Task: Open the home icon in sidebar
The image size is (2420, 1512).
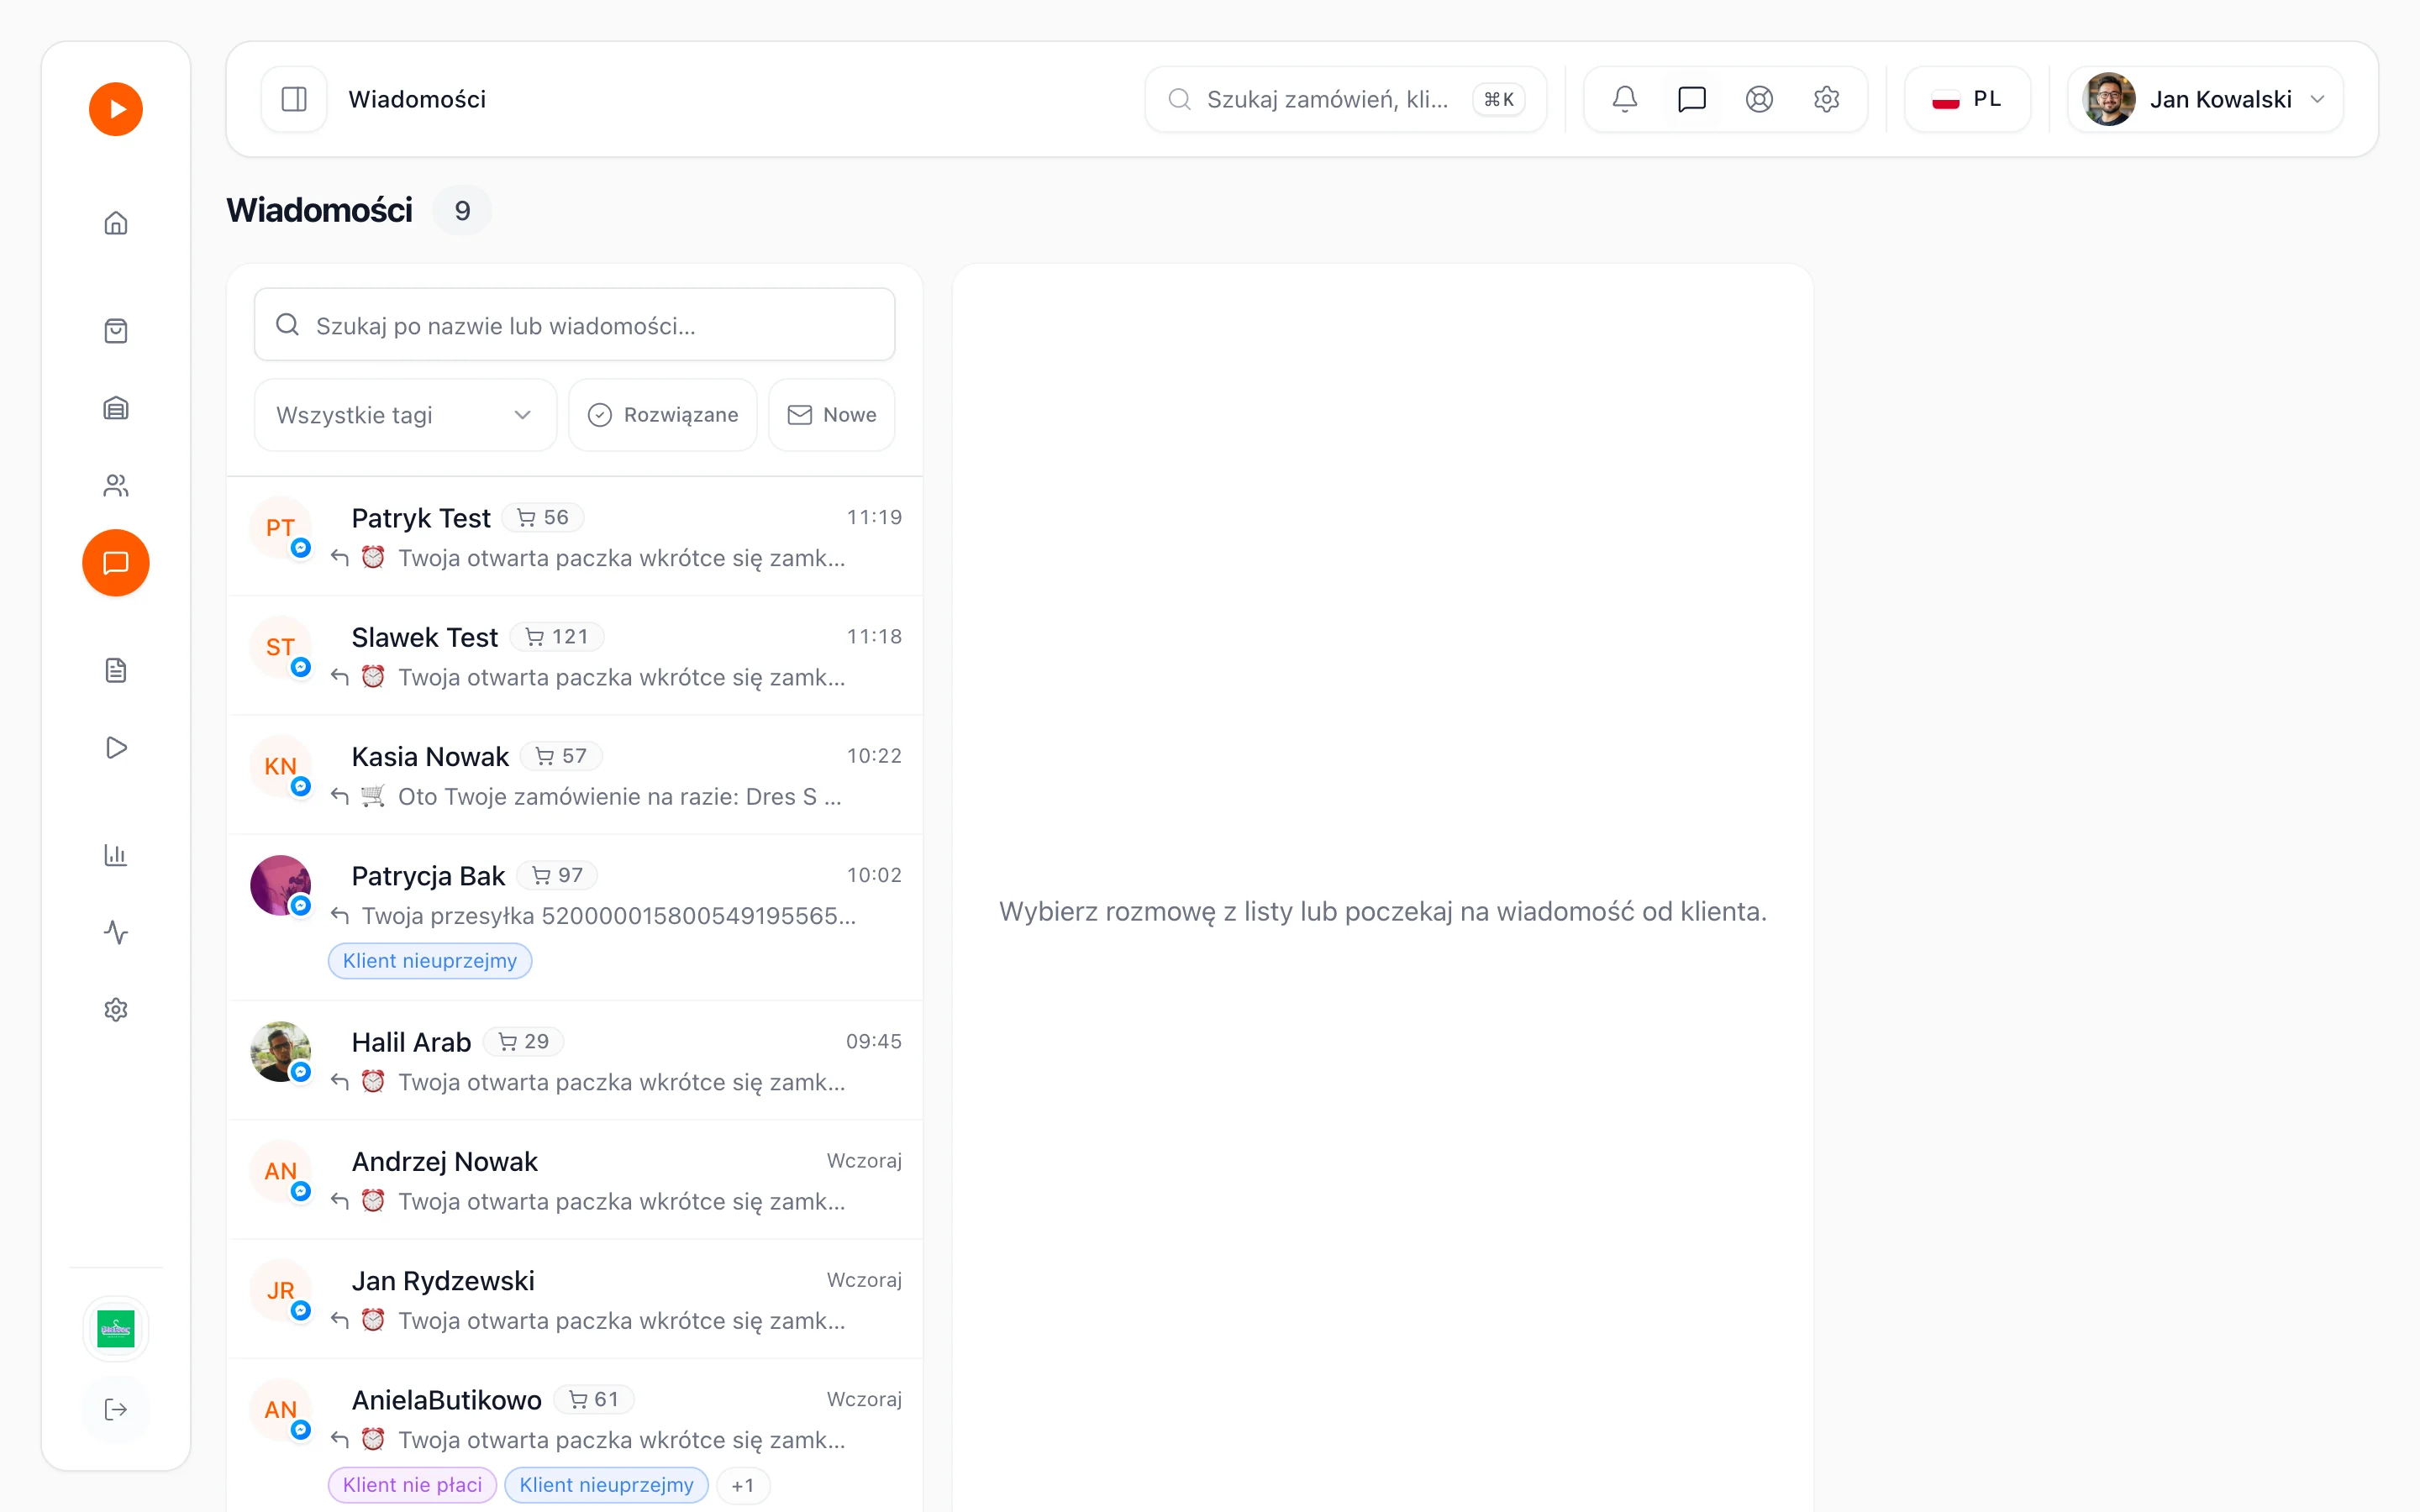Action: click(116, 223)
